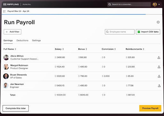
Task: Select Margot Robinson's name
Action: click(x=19, y=66)
